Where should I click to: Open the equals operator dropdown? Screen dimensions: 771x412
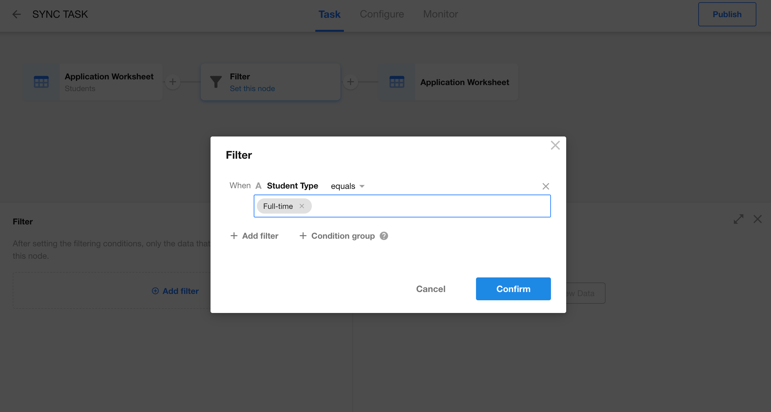pos(347,186)
